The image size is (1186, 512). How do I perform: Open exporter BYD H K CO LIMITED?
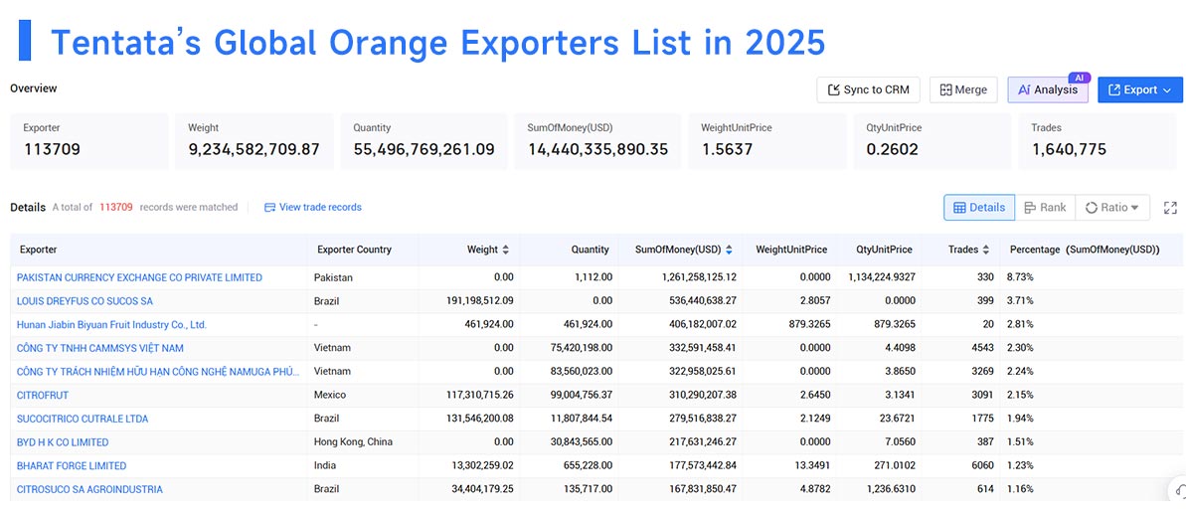coord(63,441)
